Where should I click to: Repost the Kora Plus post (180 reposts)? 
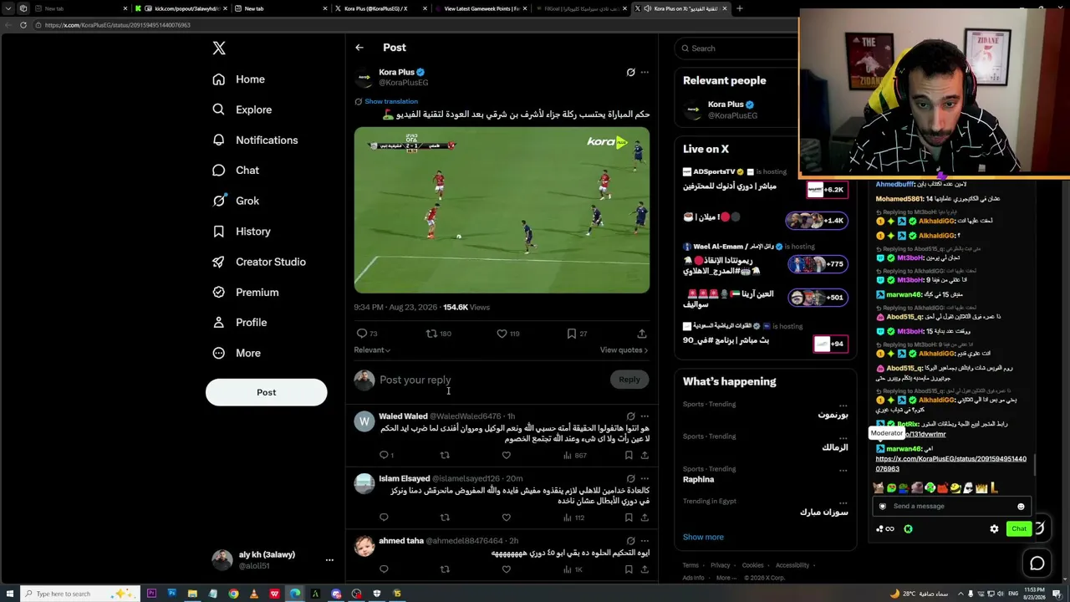439,334
